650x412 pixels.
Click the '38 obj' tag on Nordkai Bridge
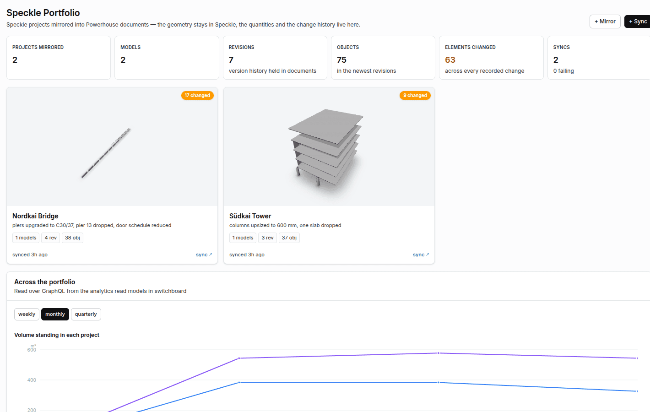click(72, 238)
